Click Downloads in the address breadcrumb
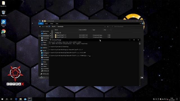Screen dimensions: 180x101 point(60,27)
